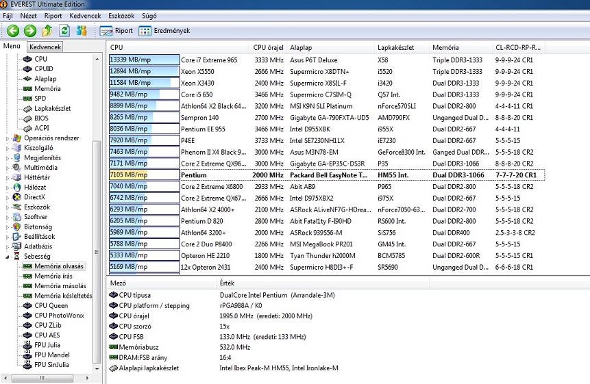The width and height of the screenshot is (590, 384).
Task: Select CPU icon in the tree
Action: [x=27, y=59]
